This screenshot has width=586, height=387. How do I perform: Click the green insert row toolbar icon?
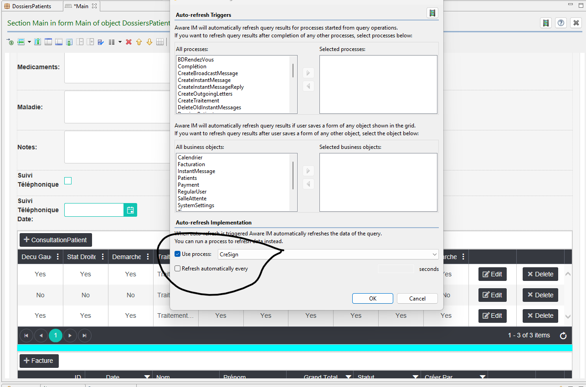coord(21,42)
